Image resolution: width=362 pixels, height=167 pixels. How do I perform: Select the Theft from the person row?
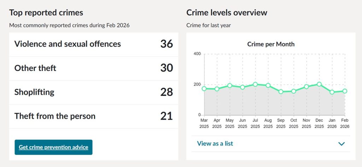93,117
